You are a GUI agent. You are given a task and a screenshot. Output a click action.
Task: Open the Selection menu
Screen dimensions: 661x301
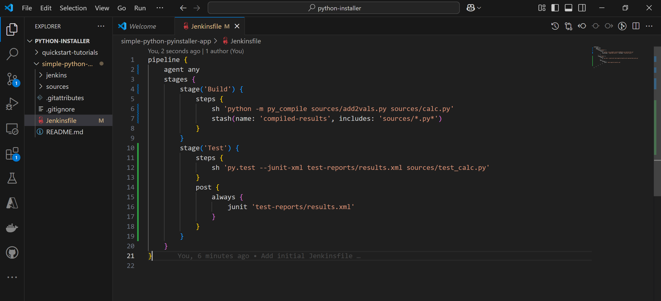73,8
